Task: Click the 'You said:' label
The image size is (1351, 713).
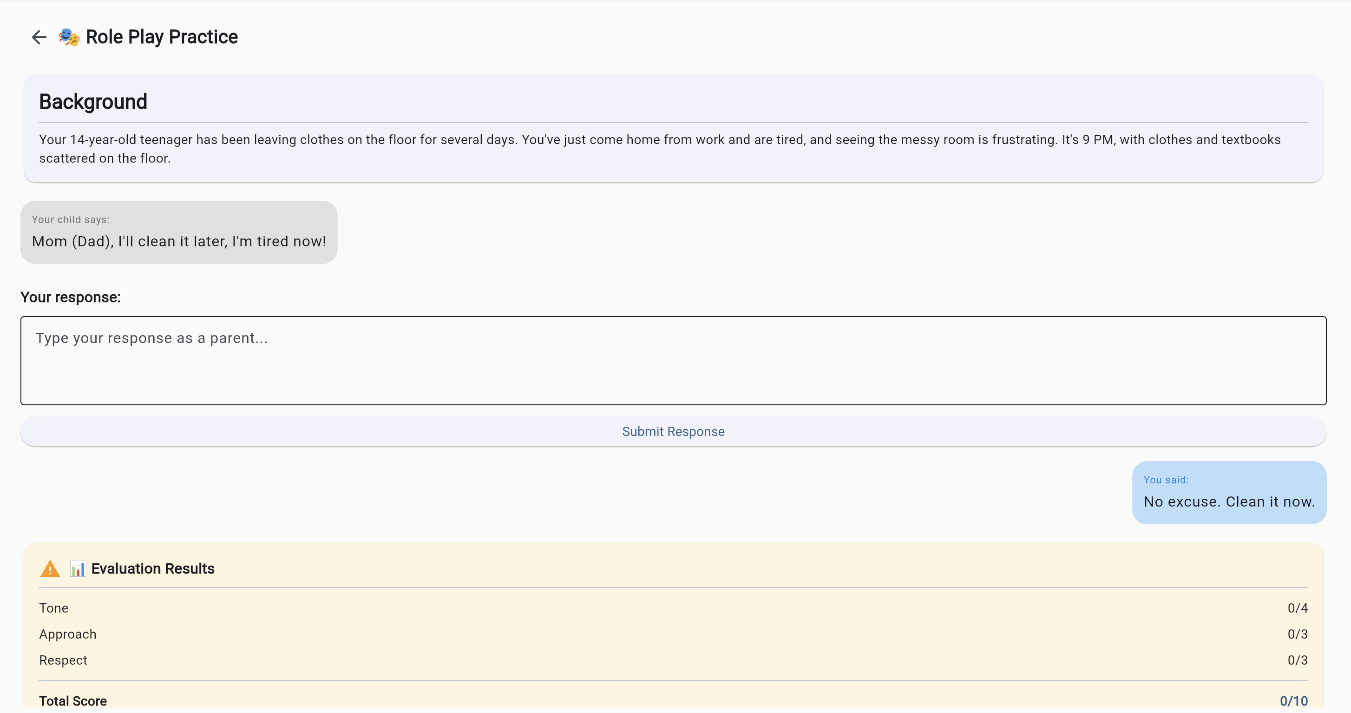Action: click(x=1165, y=480)
